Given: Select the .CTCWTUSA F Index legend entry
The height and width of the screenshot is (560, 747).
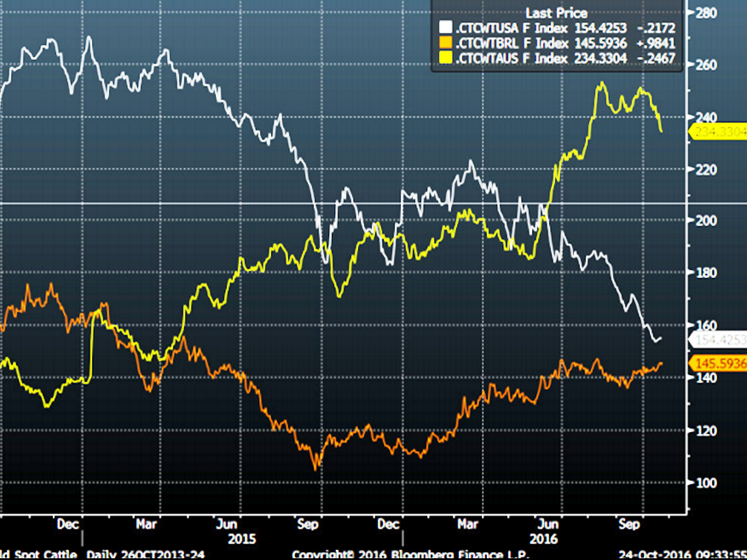Looking at the screenshot, I should (558, 28).
